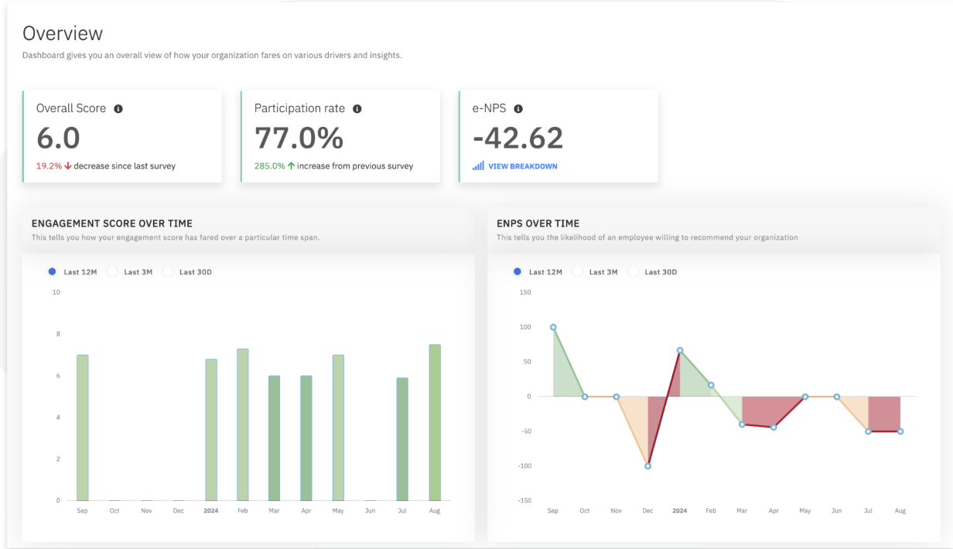Click the green increase arrow under Participation rate
Screen dimensions: 953x549
(x=291, y=165)
